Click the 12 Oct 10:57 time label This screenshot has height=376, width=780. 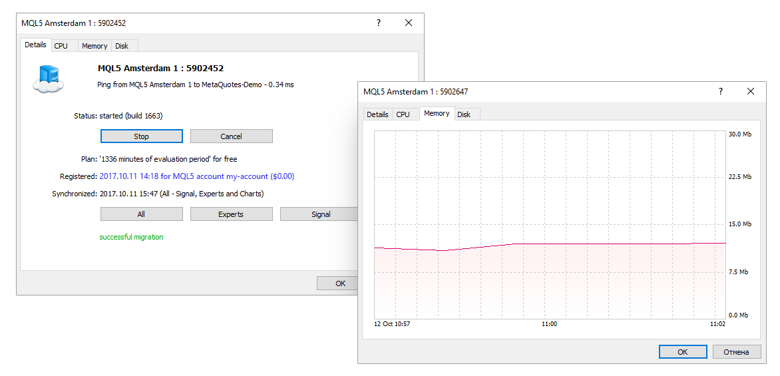tap(392, 324)
